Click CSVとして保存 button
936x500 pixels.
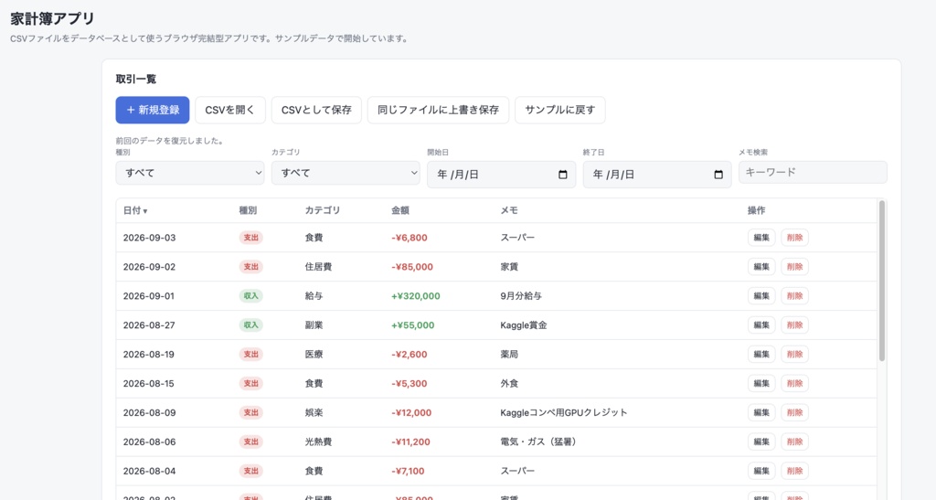(x=316, y=111)
